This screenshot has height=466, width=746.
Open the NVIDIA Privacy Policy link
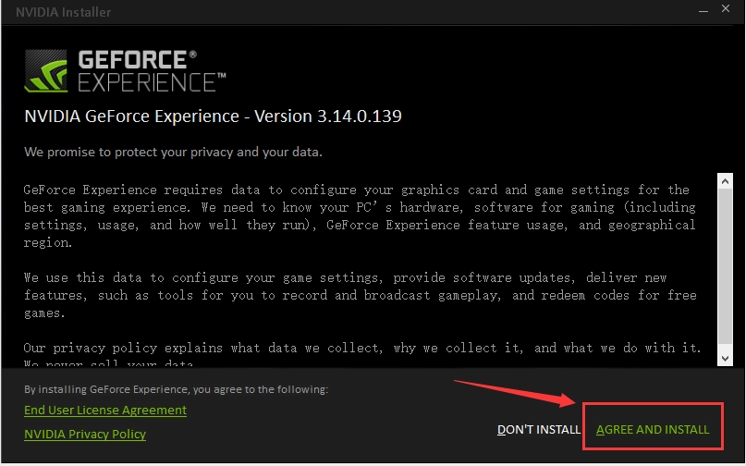tap(85, 434)
